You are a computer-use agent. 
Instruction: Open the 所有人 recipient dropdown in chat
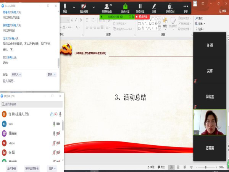16,75
